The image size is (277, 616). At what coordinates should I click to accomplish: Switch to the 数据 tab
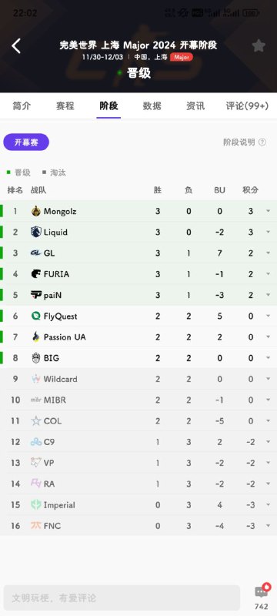tap(152, 105)
